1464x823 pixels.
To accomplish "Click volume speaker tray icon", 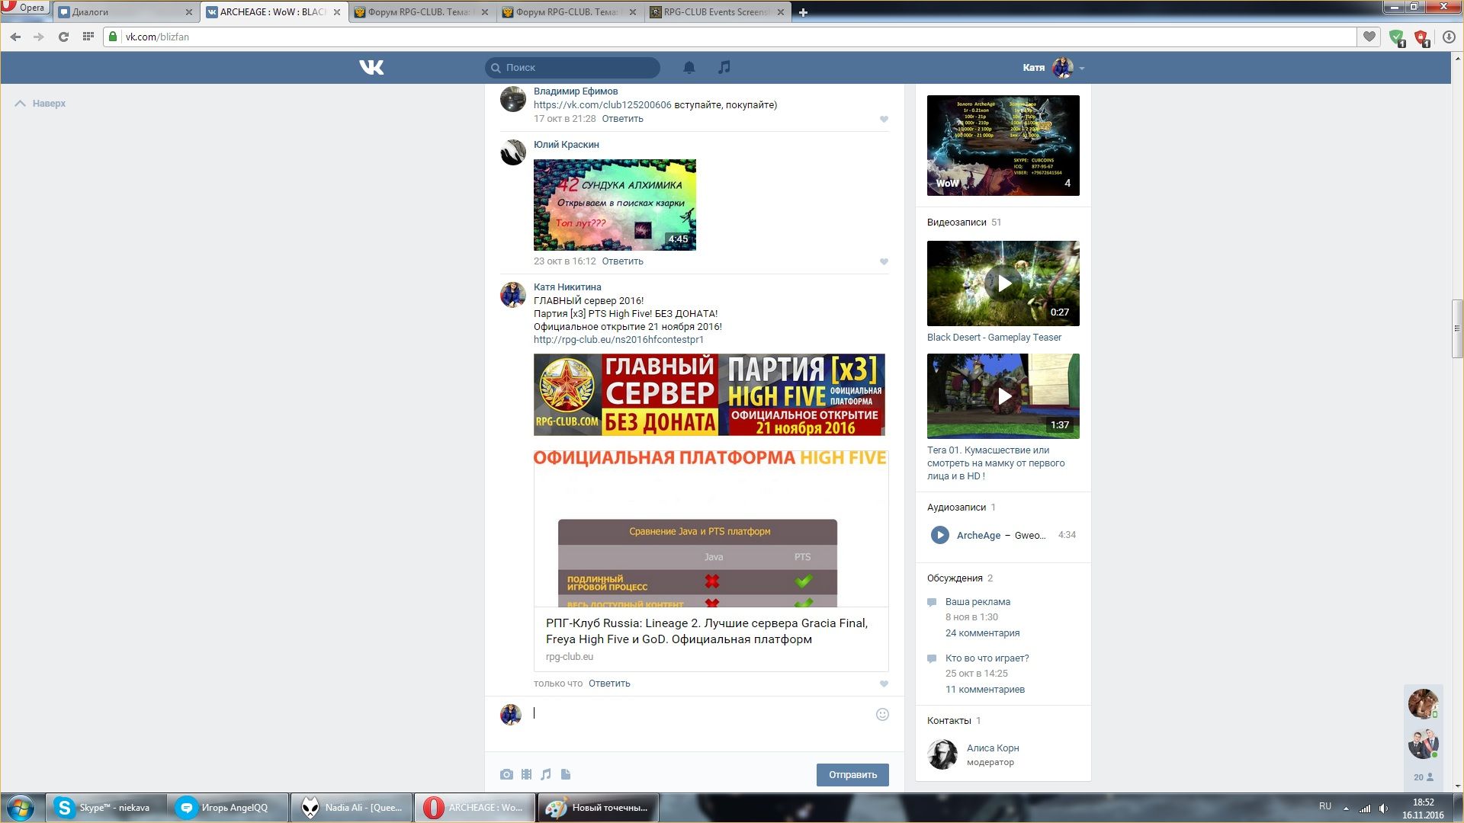I will point(1383,808).
